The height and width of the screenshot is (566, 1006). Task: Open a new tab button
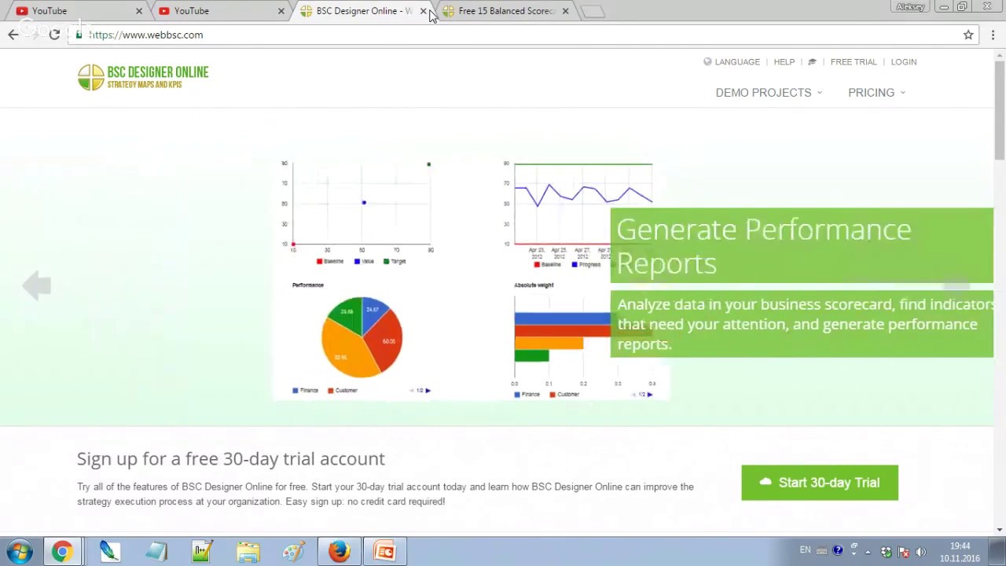point(593,11)
